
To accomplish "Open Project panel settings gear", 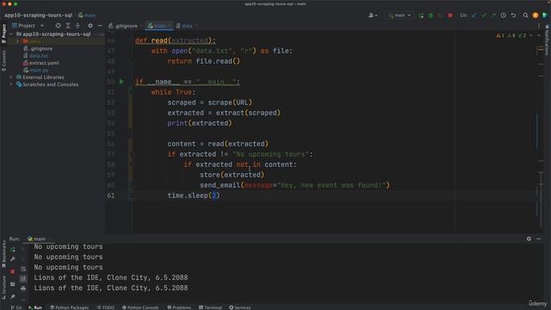I will point(90,26).
